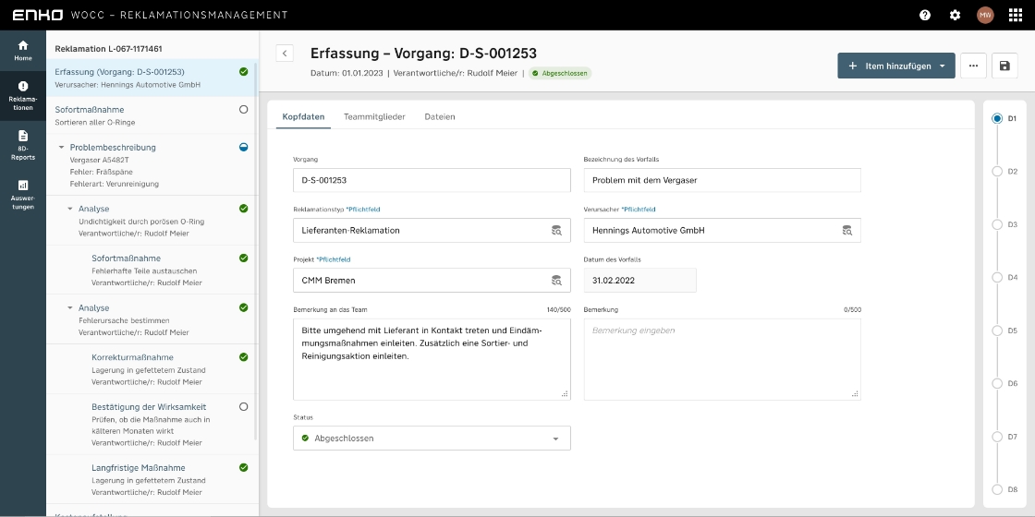Select Korrekturmaßnahme entry in tree
This screenshot has height=517, width=1035.
[x=152, y=369]
